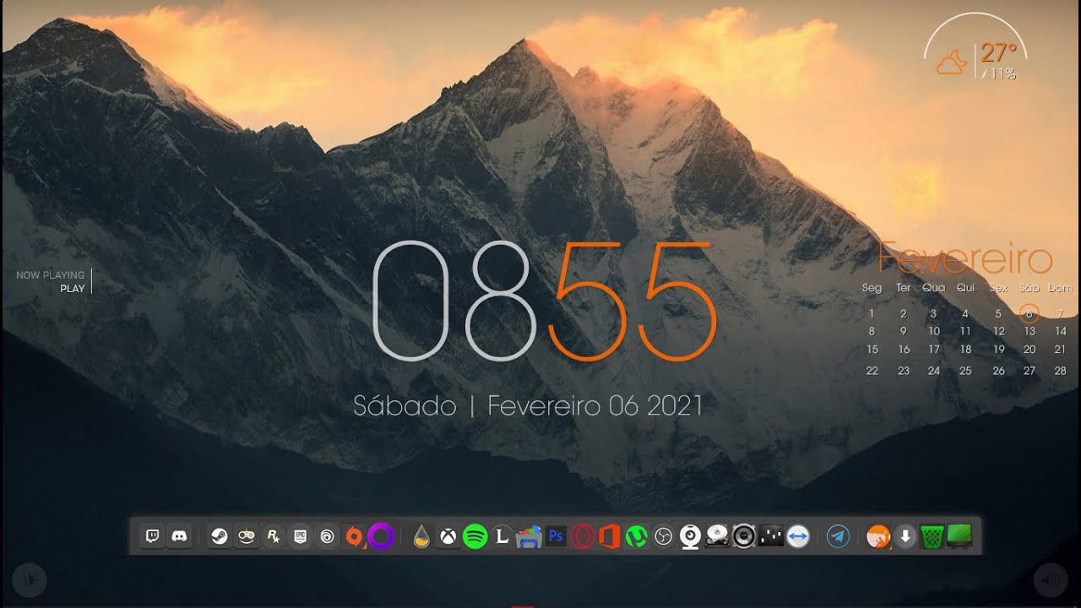Open the Opera browser icon
Viewport: 1081px width, 608px height.
pyautogui.click(x=583, y=536)
